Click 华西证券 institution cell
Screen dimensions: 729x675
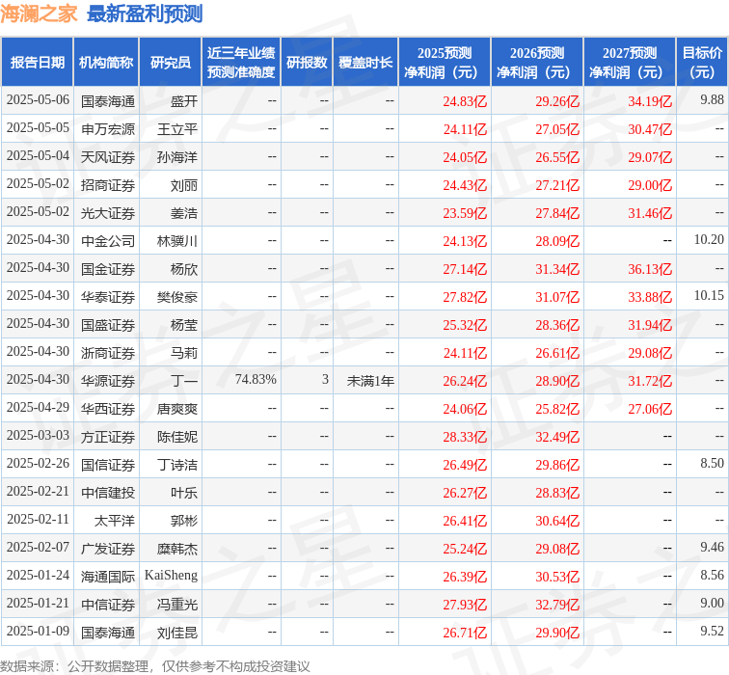[x=108, y=409]
